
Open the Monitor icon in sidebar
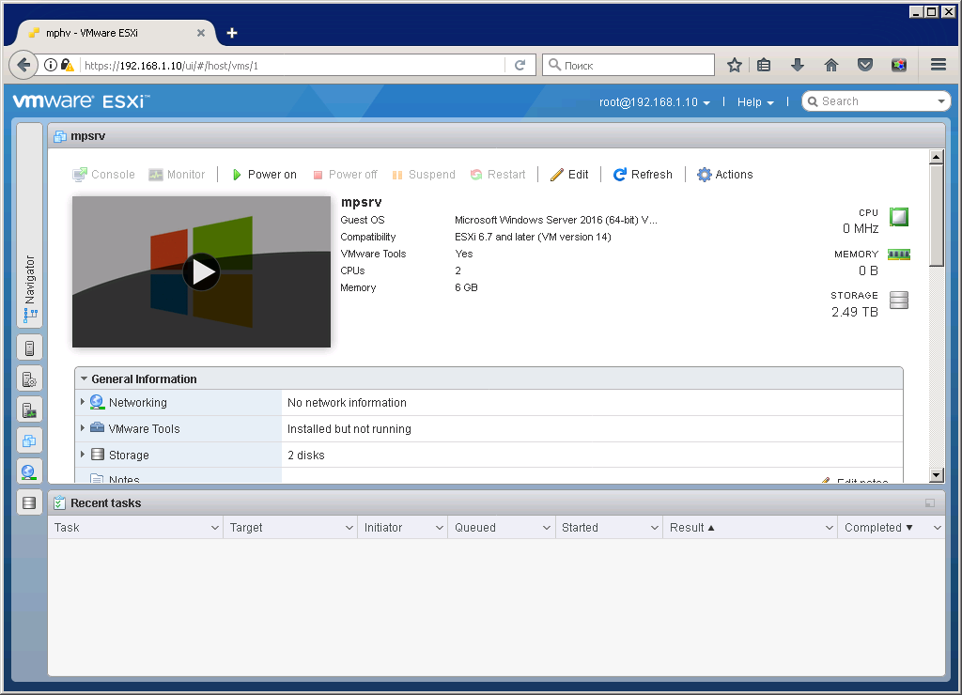[29, 409]
